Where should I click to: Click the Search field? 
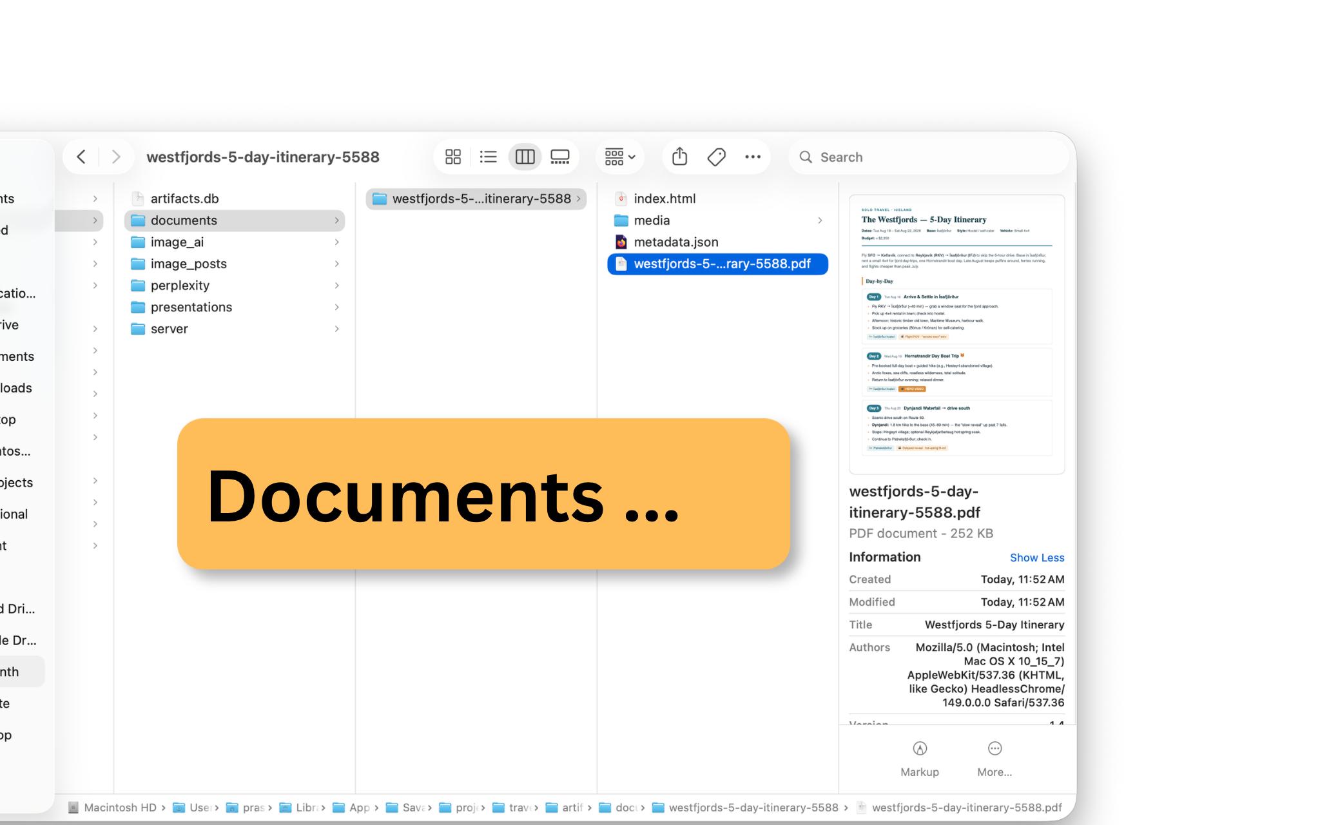click(x=928, y=157)
